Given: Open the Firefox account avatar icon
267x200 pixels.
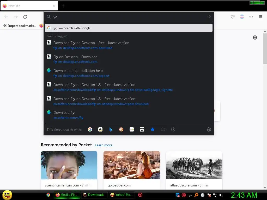Looking at the screenshot, I should tap(242, 17).
